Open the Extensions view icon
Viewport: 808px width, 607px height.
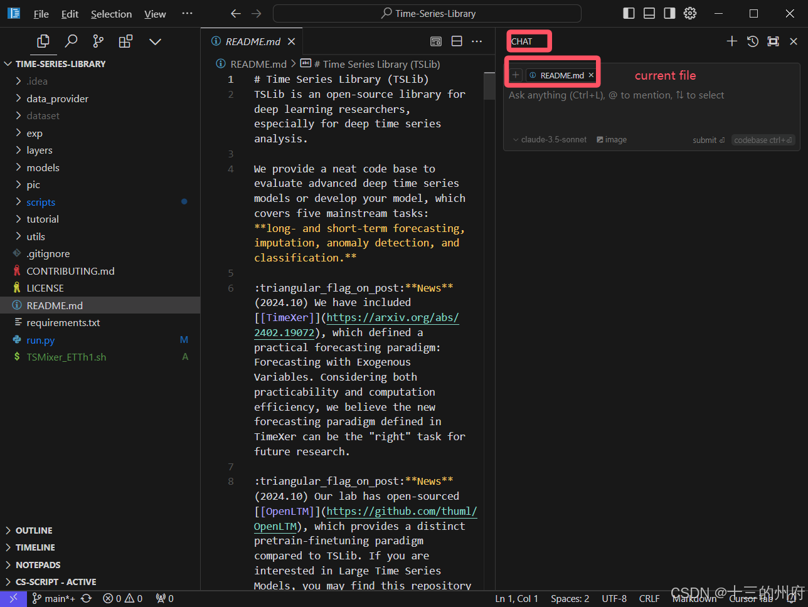125,41
